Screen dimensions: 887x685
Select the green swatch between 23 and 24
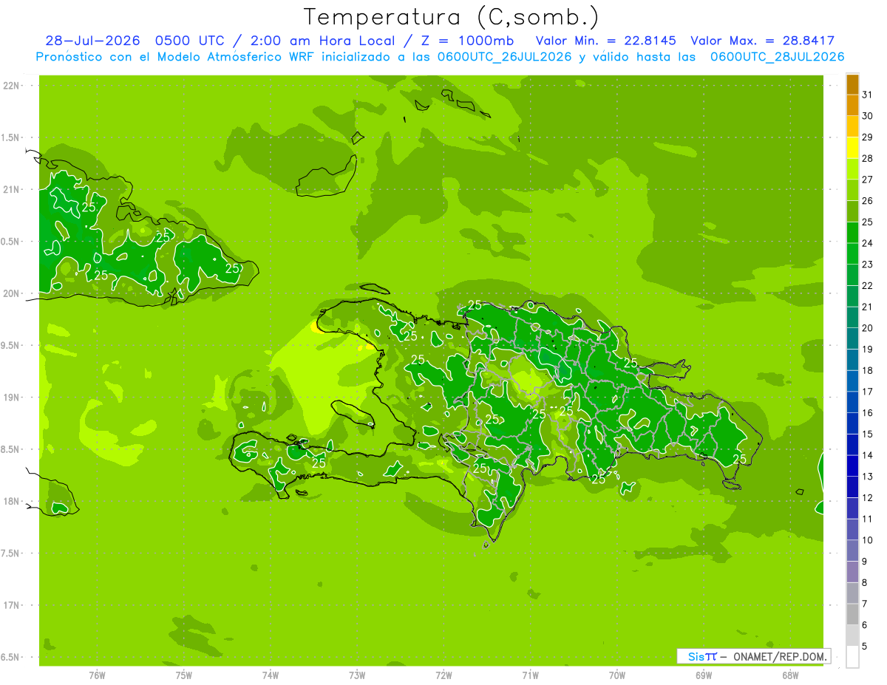pyautogui.click(x=852, y=253)
